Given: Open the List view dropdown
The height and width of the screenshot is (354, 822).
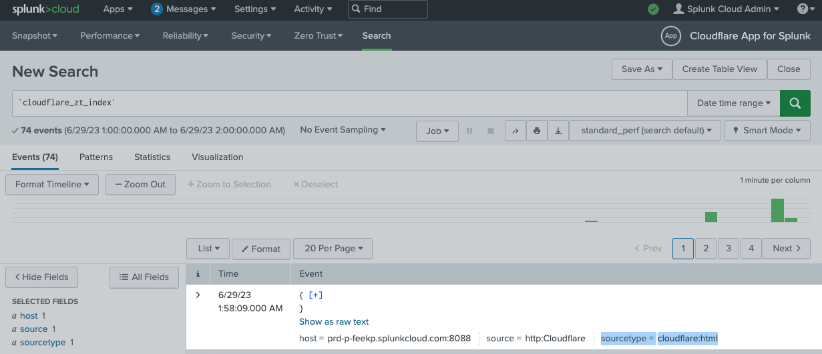Looking at the screenshot, I should coord(208,249).
